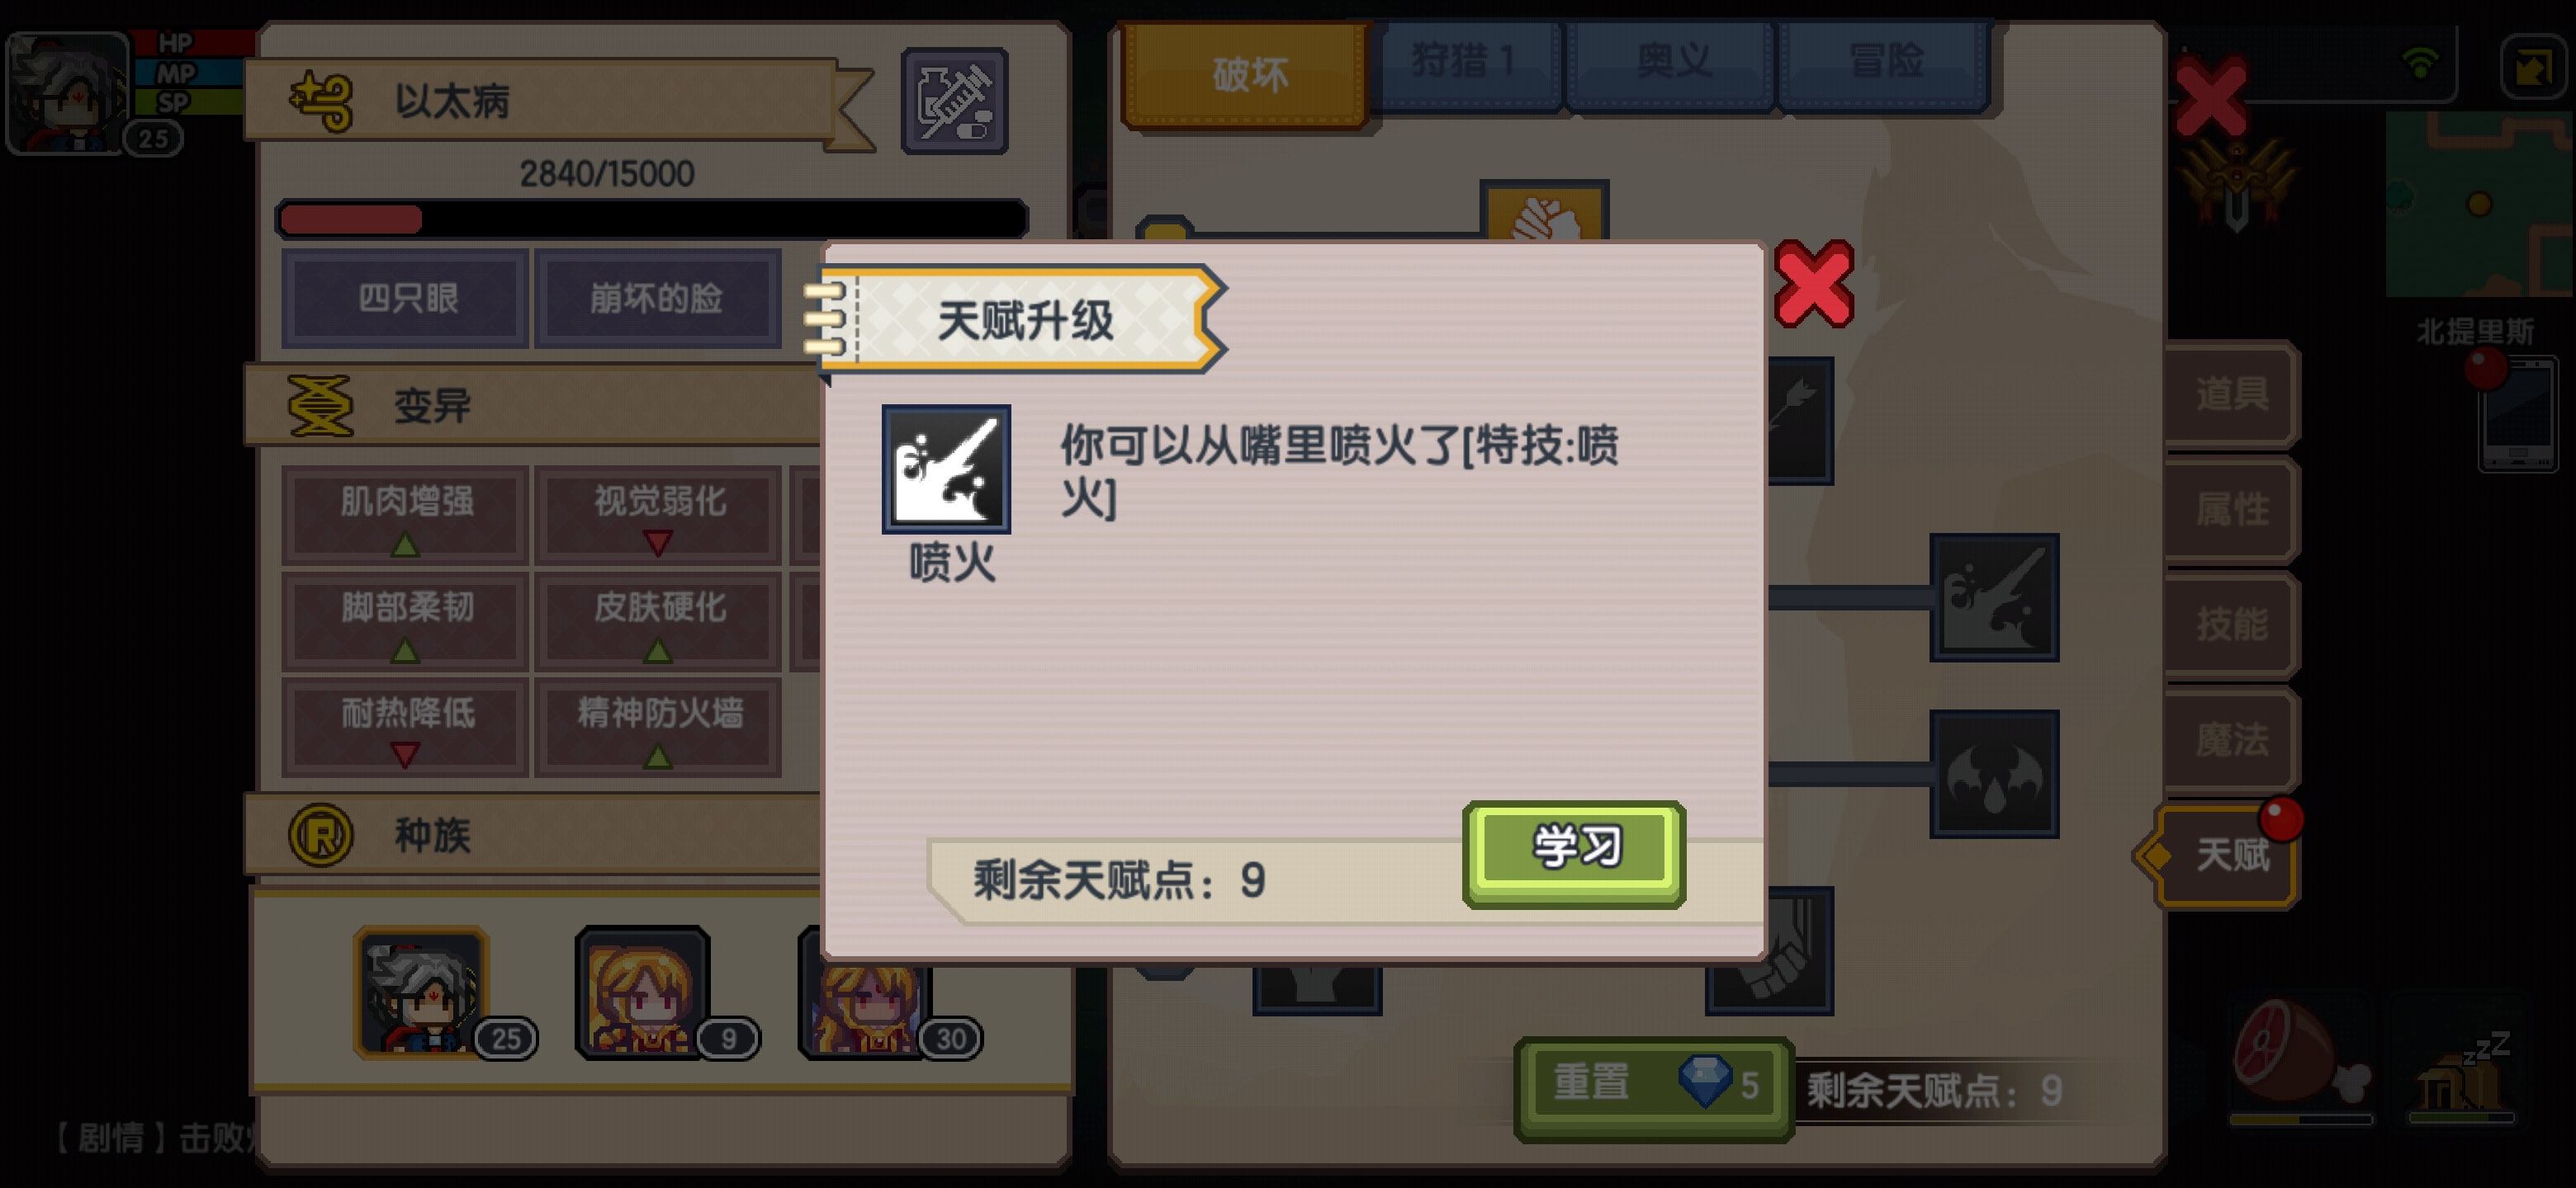
Task: Select the fire breath node in talent tree
Action: pyautogui.click(x=1994, y=597)
